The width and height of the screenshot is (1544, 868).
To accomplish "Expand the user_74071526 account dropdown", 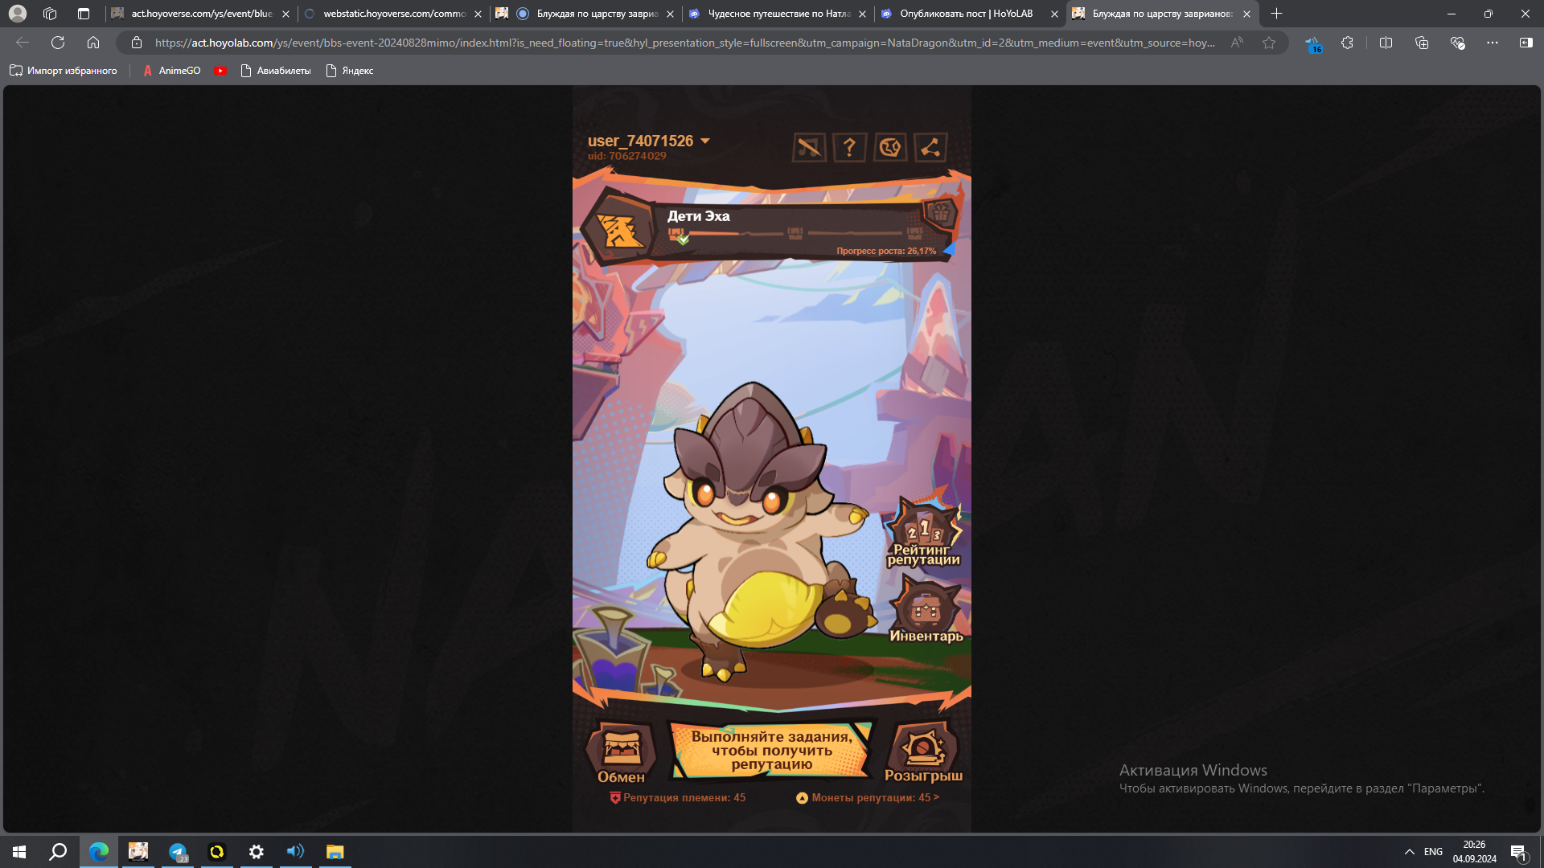I will point(705,141).
